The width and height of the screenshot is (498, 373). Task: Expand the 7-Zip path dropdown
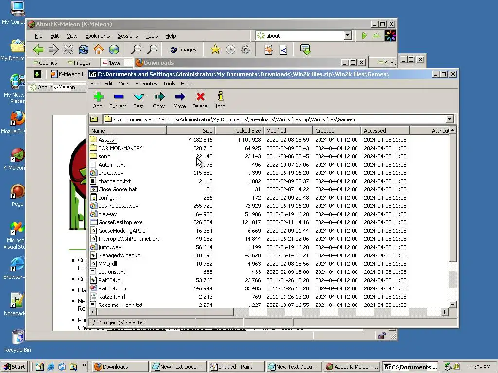click(449, 119)
